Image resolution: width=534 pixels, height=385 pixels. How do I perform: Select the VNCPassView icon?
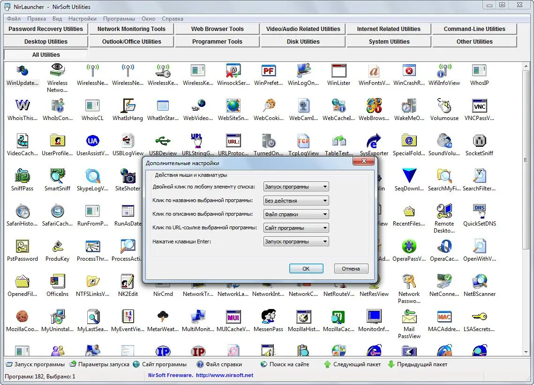click(479, 106)
